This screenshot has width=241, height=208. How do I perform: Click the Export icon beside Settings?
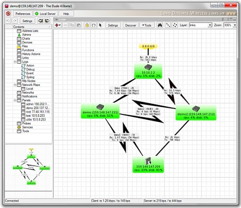pyautogui.click(x=47, y=21)
